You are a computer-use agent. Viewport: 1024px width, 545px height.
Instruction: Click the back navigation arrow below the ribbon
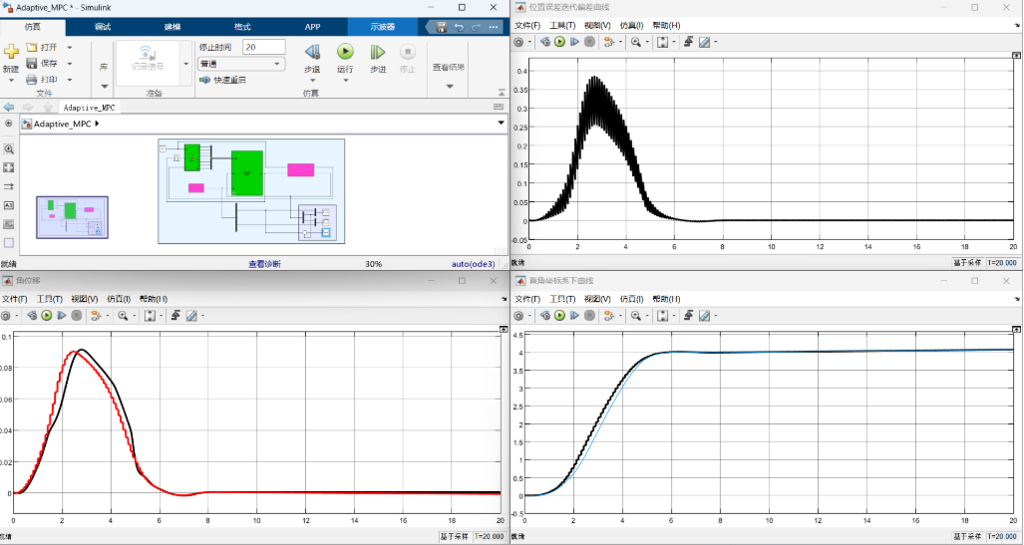(x=9, y=107)
